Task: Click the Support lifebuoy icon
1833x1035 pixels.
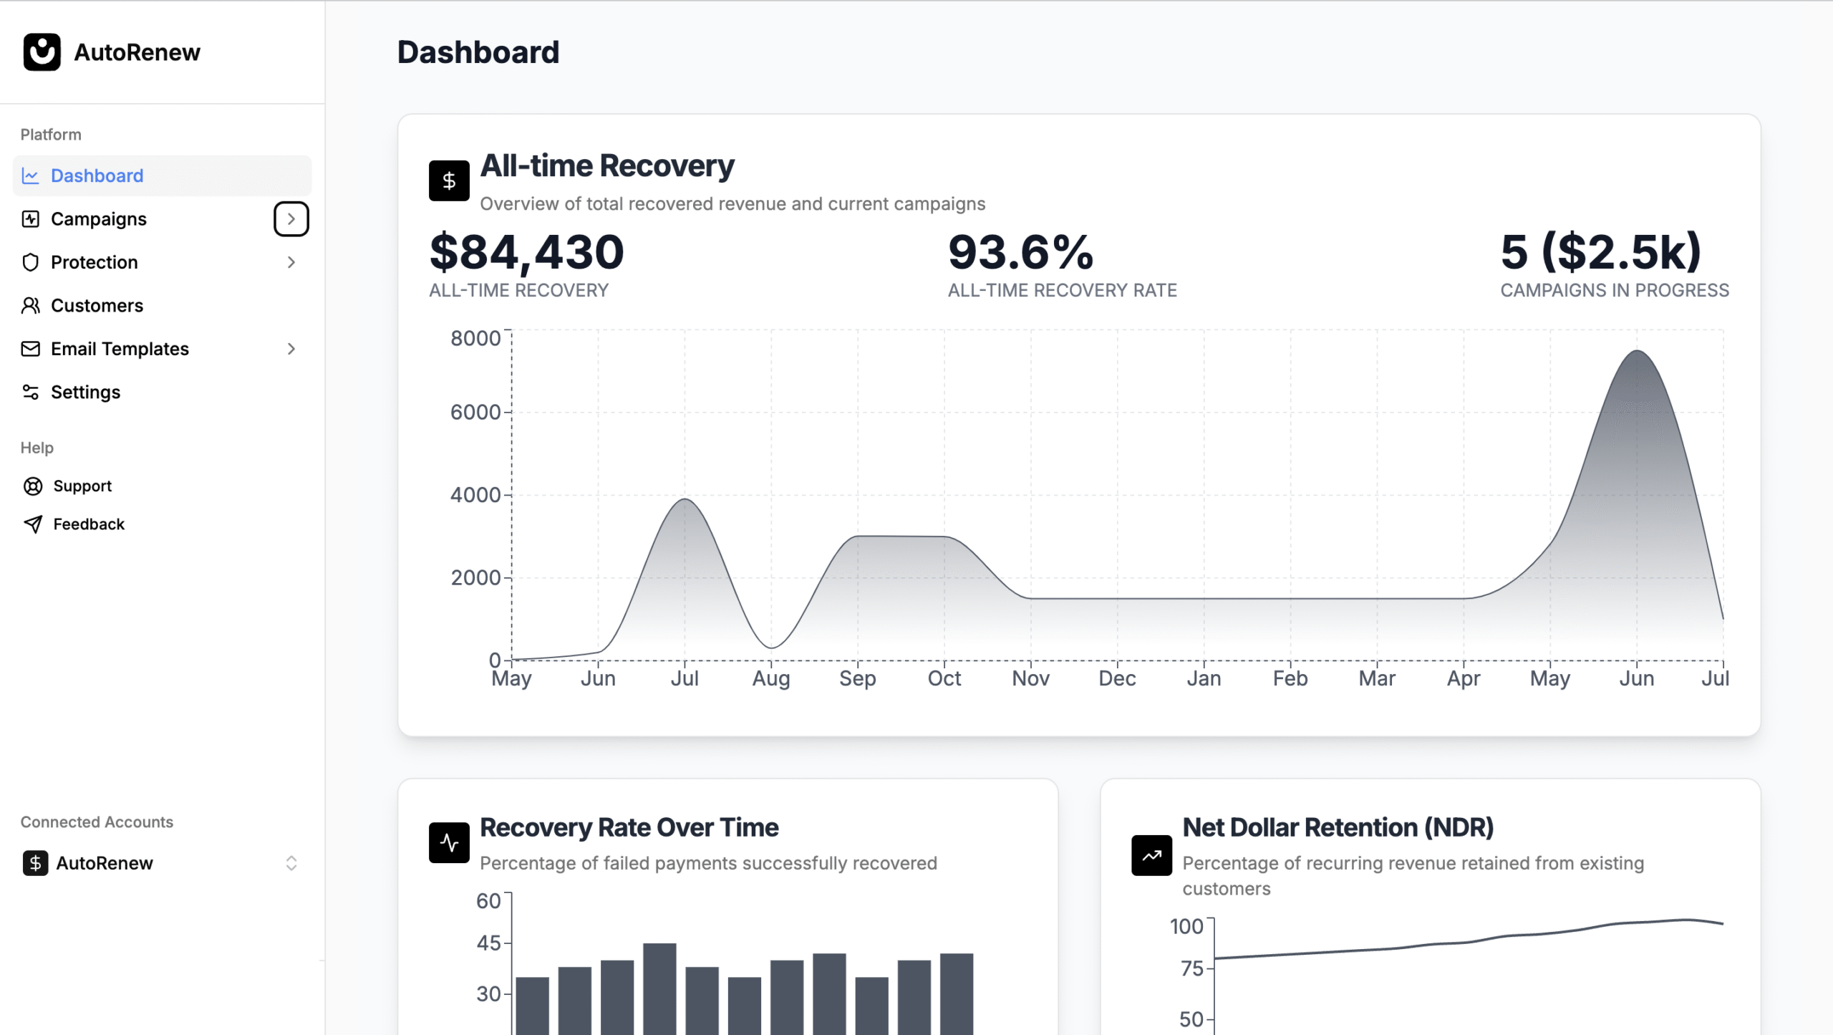Action: coord(33,486)
